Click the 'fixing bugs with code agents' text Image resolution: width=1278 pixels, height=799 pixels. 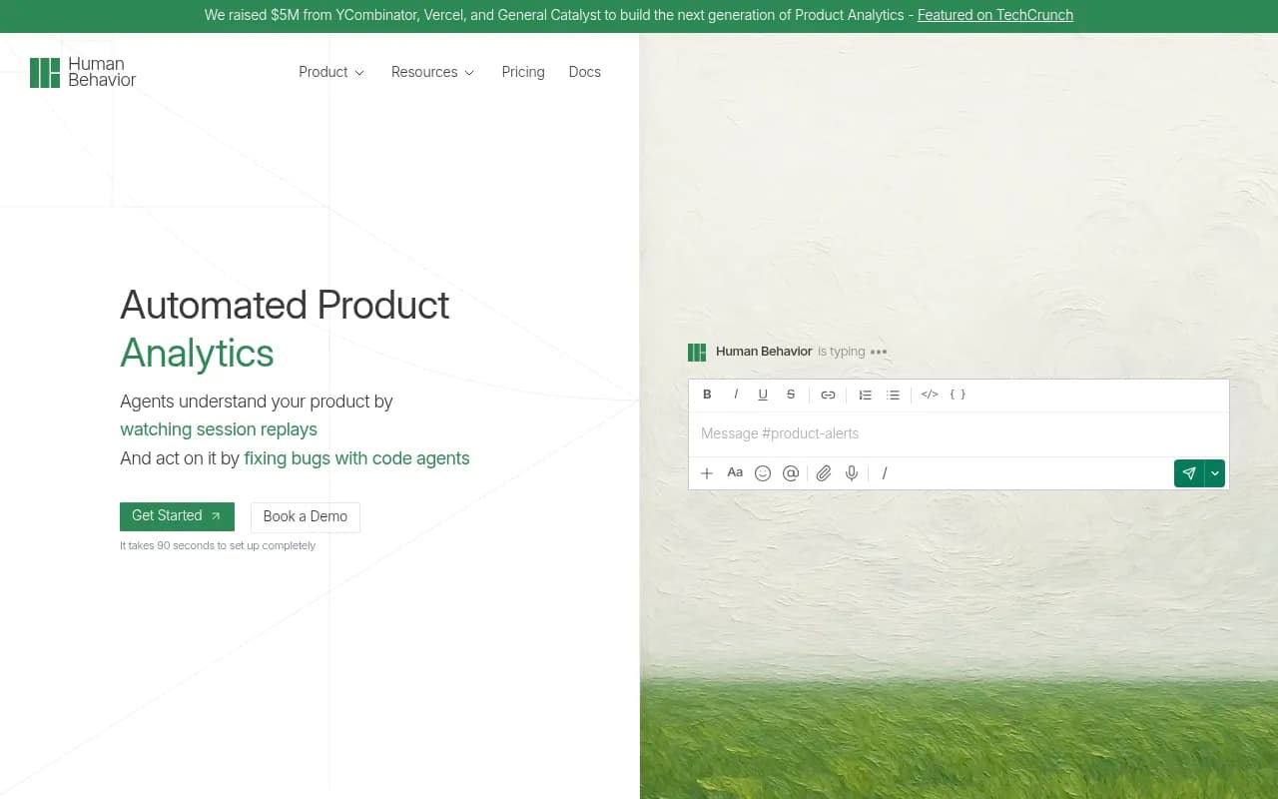(x=356, y=458)
